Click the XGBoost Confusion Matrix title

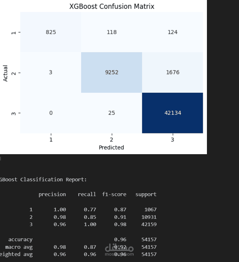[112, 6]
